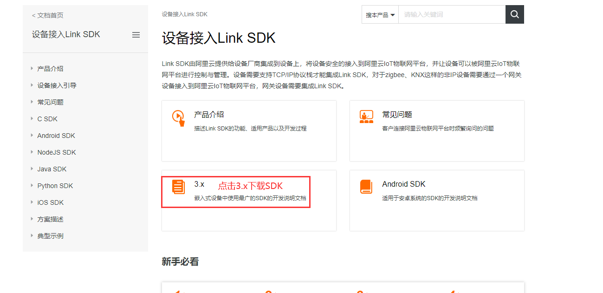603x293 pixels.
Task: Toggle the sidebar hamburger menu icon
Action: 136,35
